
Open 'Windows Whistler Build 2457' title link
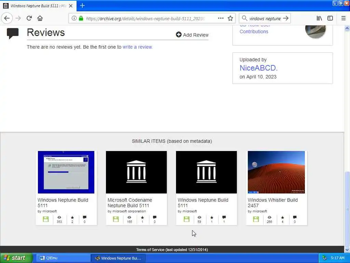[272, 203]
